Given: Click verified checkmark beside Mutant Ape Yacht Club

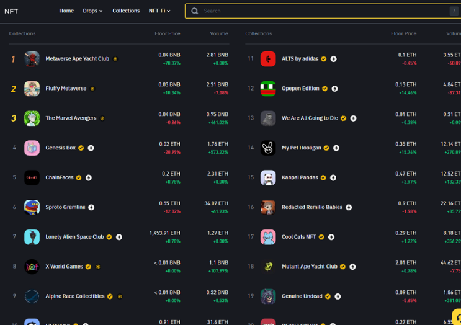Looking at the screenshot, I should (343, 267).
